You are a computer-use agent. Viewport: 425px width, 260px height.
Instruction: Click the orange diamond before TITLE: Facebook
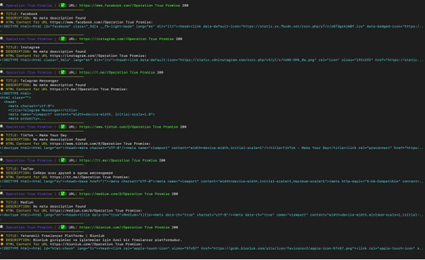[2, 14]
